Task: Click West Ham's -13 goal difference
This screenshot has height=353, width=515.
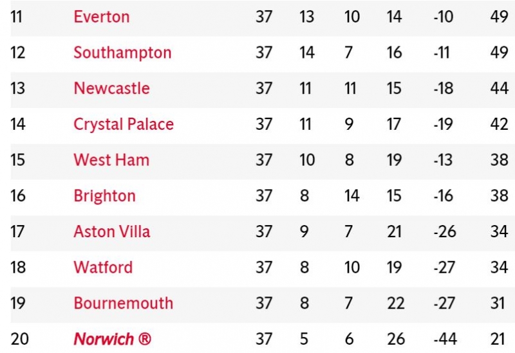Action: point(444,159)
